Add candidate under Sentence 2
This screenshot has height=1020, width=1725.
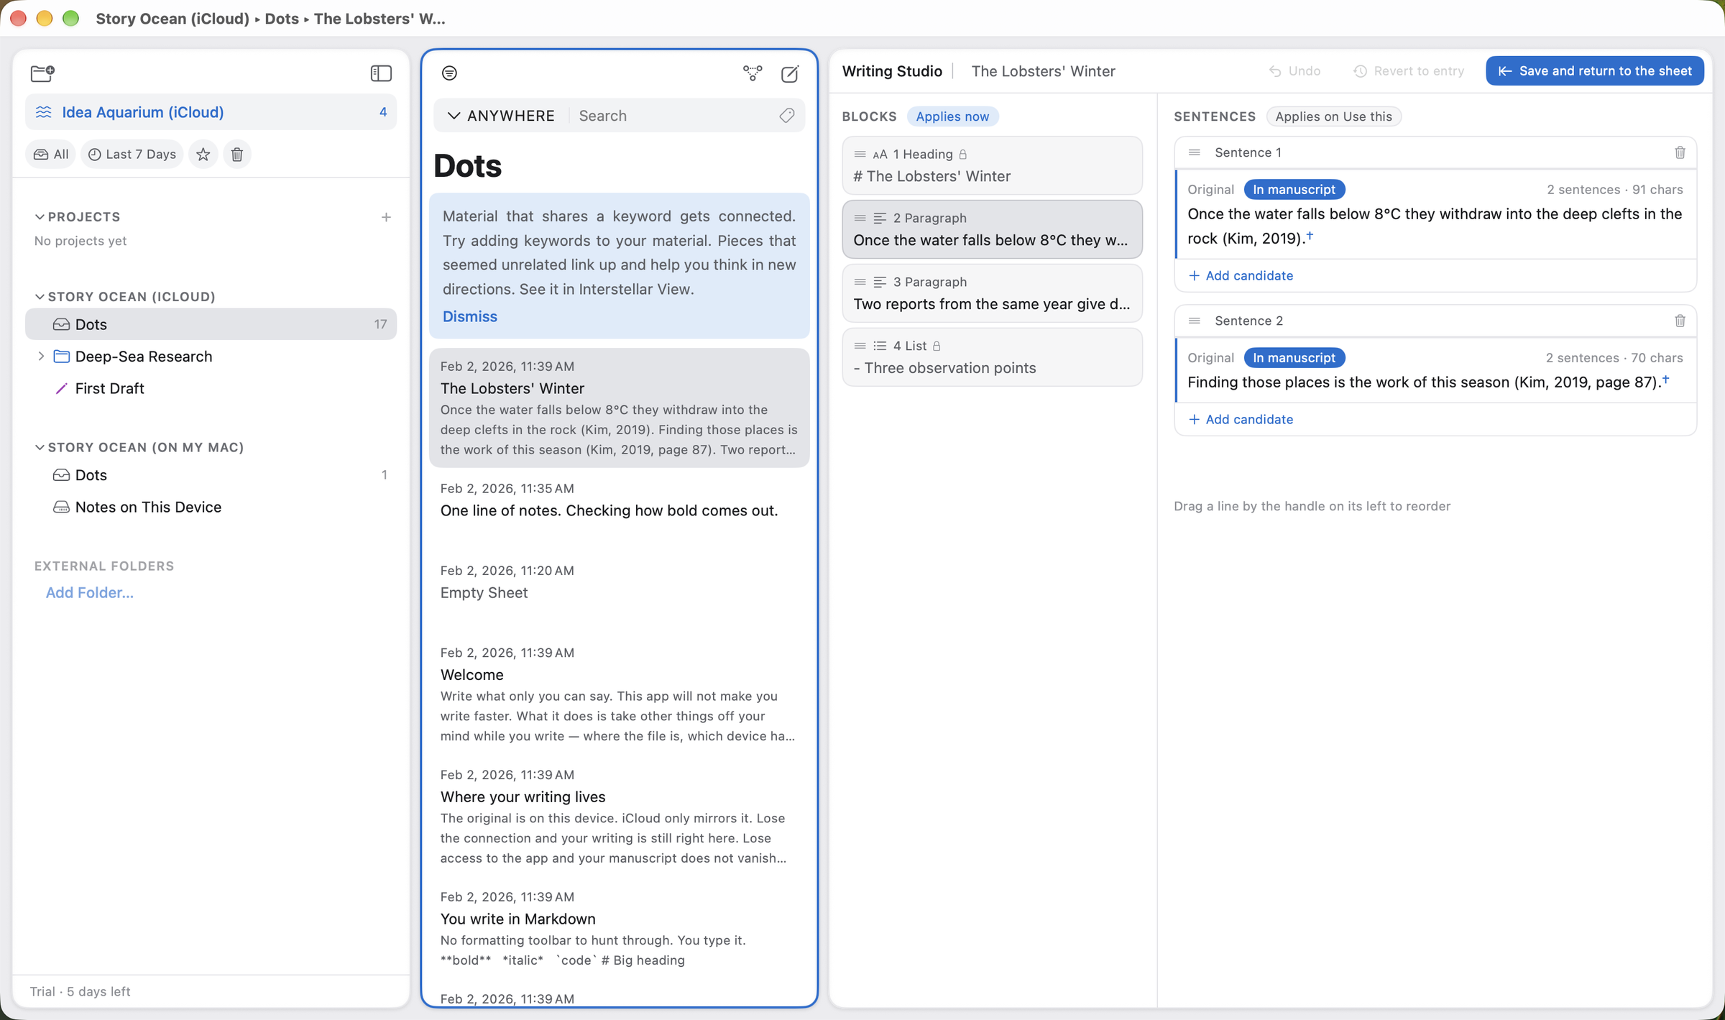(1241, 419)
